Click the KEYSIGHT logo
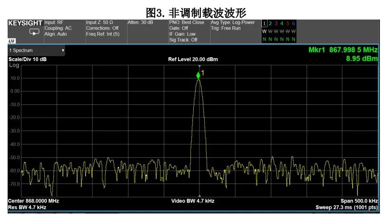 pyautogui.click(x=25, y=23)
